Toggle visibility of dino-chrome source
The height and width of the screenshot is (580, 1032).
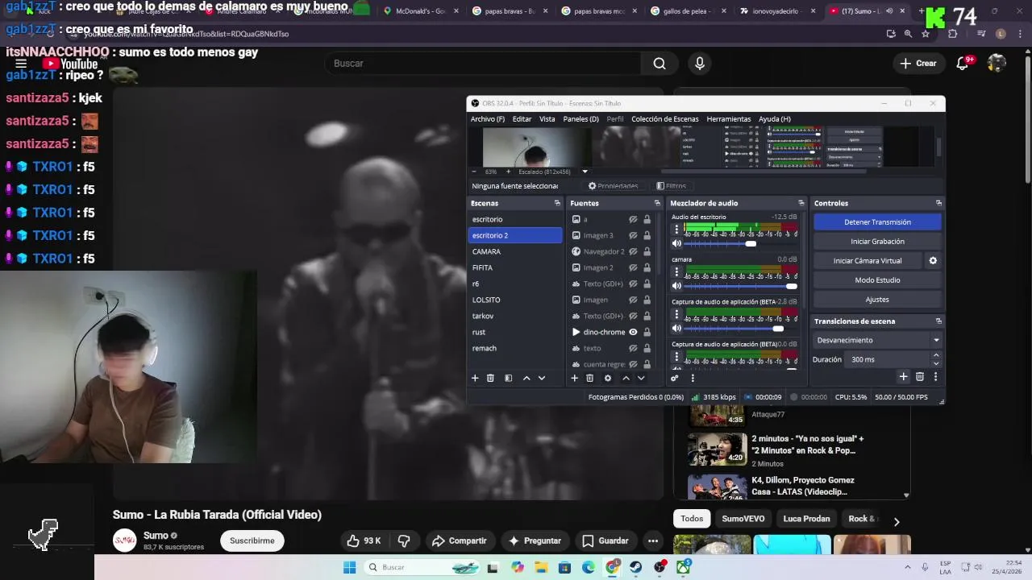coord(633,332)
